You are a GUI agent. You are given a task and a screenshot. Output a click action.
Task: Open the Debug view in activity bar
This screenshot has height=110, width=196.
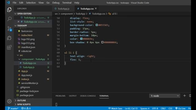point(9,38)
